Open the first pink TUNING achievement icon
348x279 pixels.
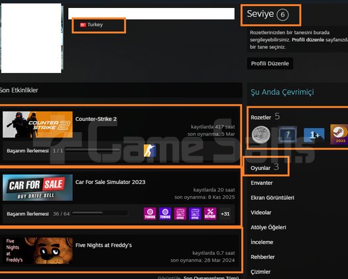[150, 214]
